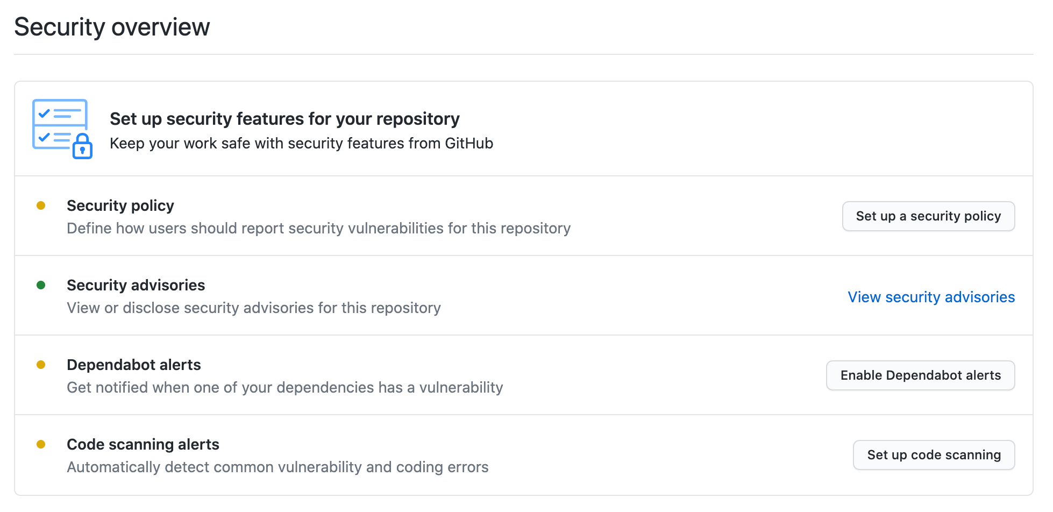
Task: Click the Security policy row title
Action: tap(120, 205)
